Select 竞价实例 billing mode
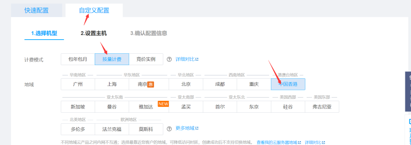411x145 pixels. point(146,59)
